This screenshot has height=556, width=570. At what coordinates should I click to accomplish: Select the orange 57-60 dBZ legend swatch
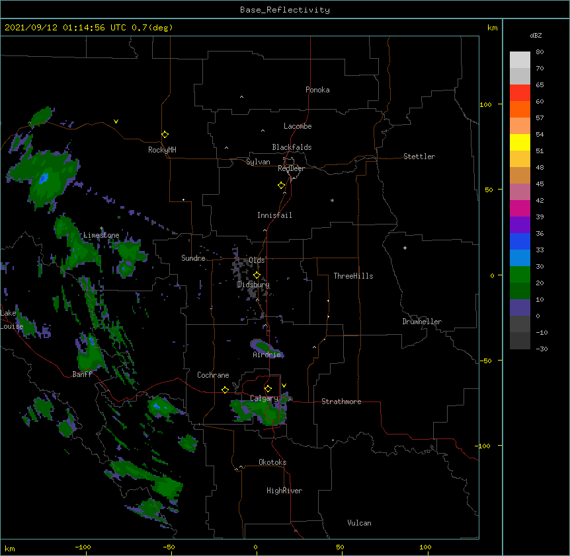coord(520,109)
